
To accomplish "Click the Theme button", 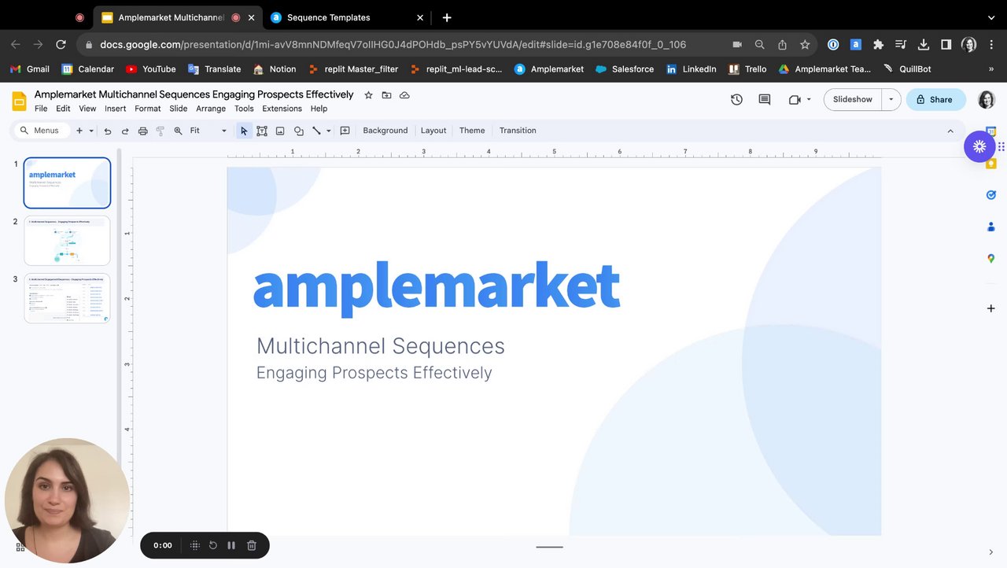I will click(472, 131).
